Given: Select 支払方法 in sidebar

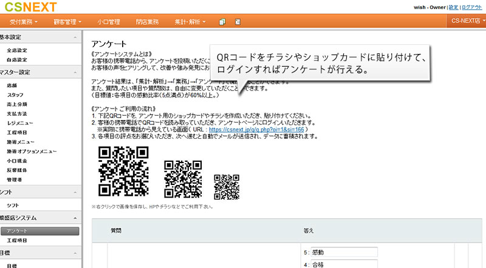Looking at the screenshot, I should 17,113.
